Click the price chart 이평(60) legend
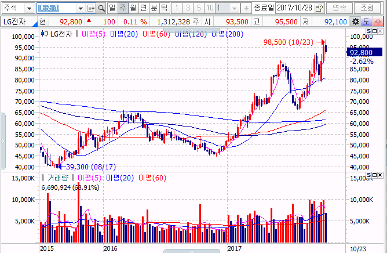Image resolution: width=387 pixels, height=253 pixels. pos(156,34)
